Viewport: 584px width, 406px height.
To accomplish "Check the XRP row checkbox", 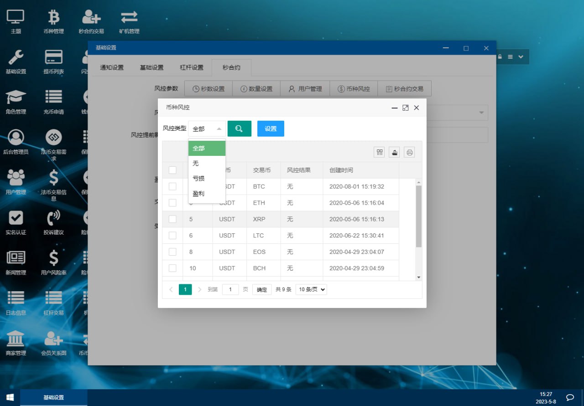I will tap(172, 219).
